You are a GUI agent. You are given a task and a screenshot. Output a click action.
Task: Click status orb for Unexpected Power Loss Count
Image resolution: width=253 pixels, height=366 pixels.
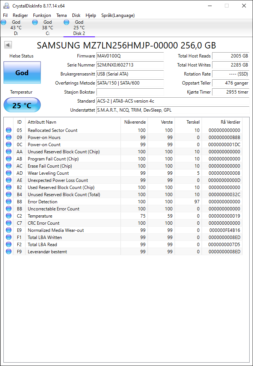(9, 180)
